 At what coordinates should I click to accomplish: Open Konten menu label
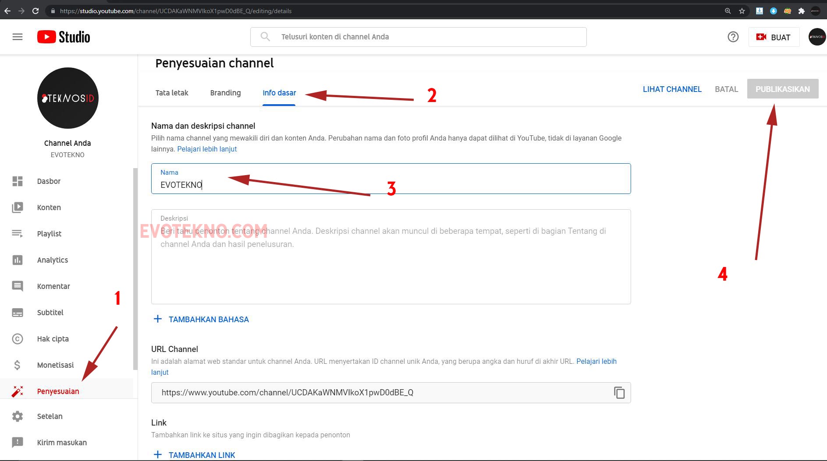49,208
